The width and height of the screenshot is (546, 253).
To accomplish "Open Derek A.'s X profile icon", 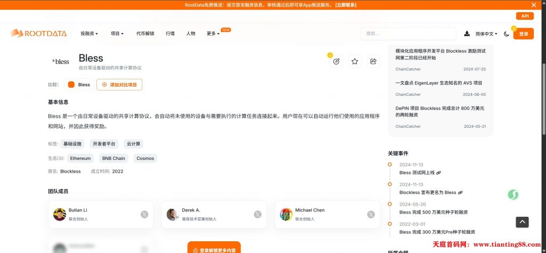I will (258, 214).
